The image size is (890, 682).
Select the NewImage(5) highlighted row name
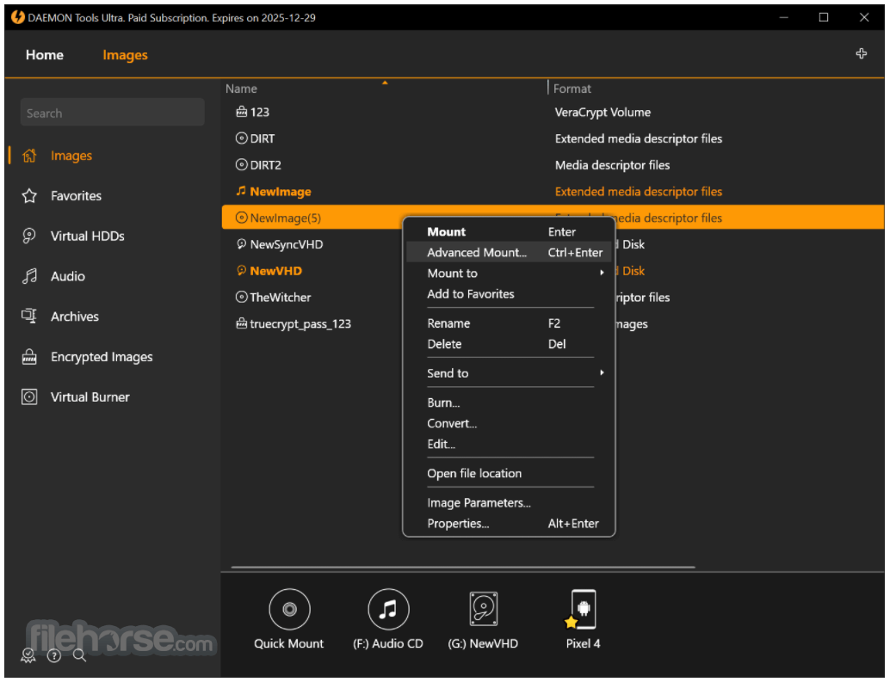286,218
